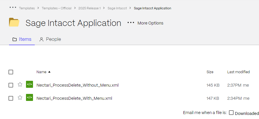Open the breadcrumb ellipsis menu
259x119 pixels.
coord(13,7)
